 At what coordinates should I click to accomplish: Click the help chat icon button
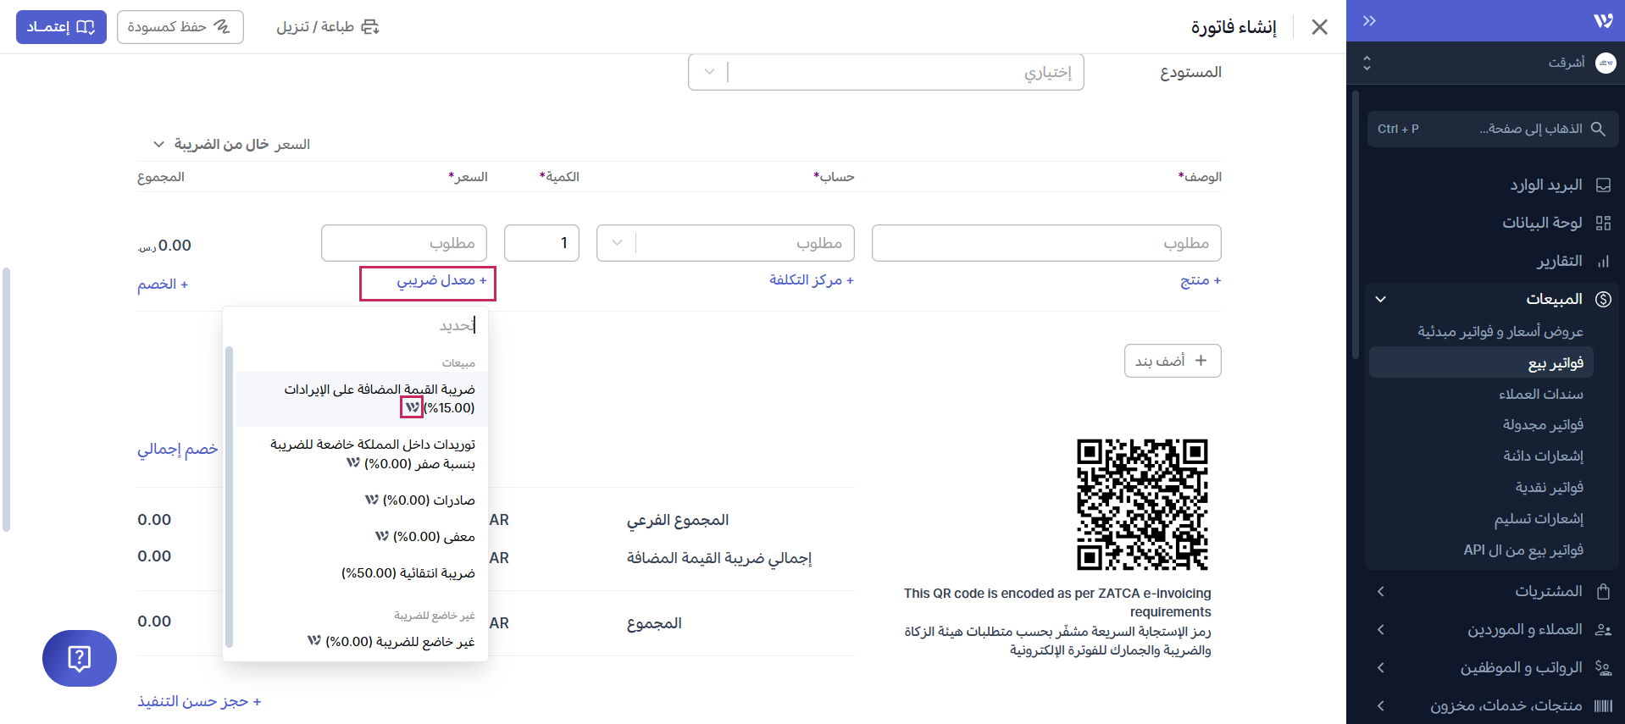click(80, 658)
